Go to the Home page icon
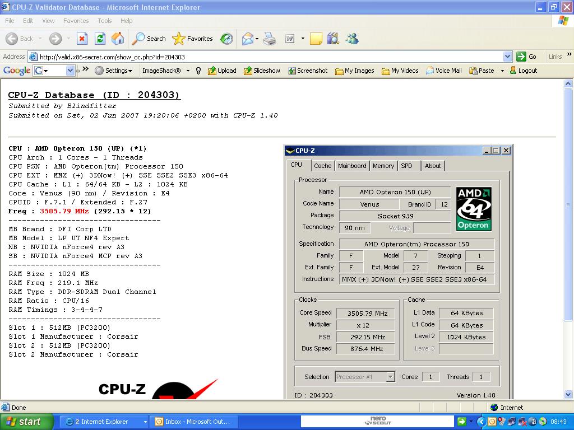 tap(118, 39)
